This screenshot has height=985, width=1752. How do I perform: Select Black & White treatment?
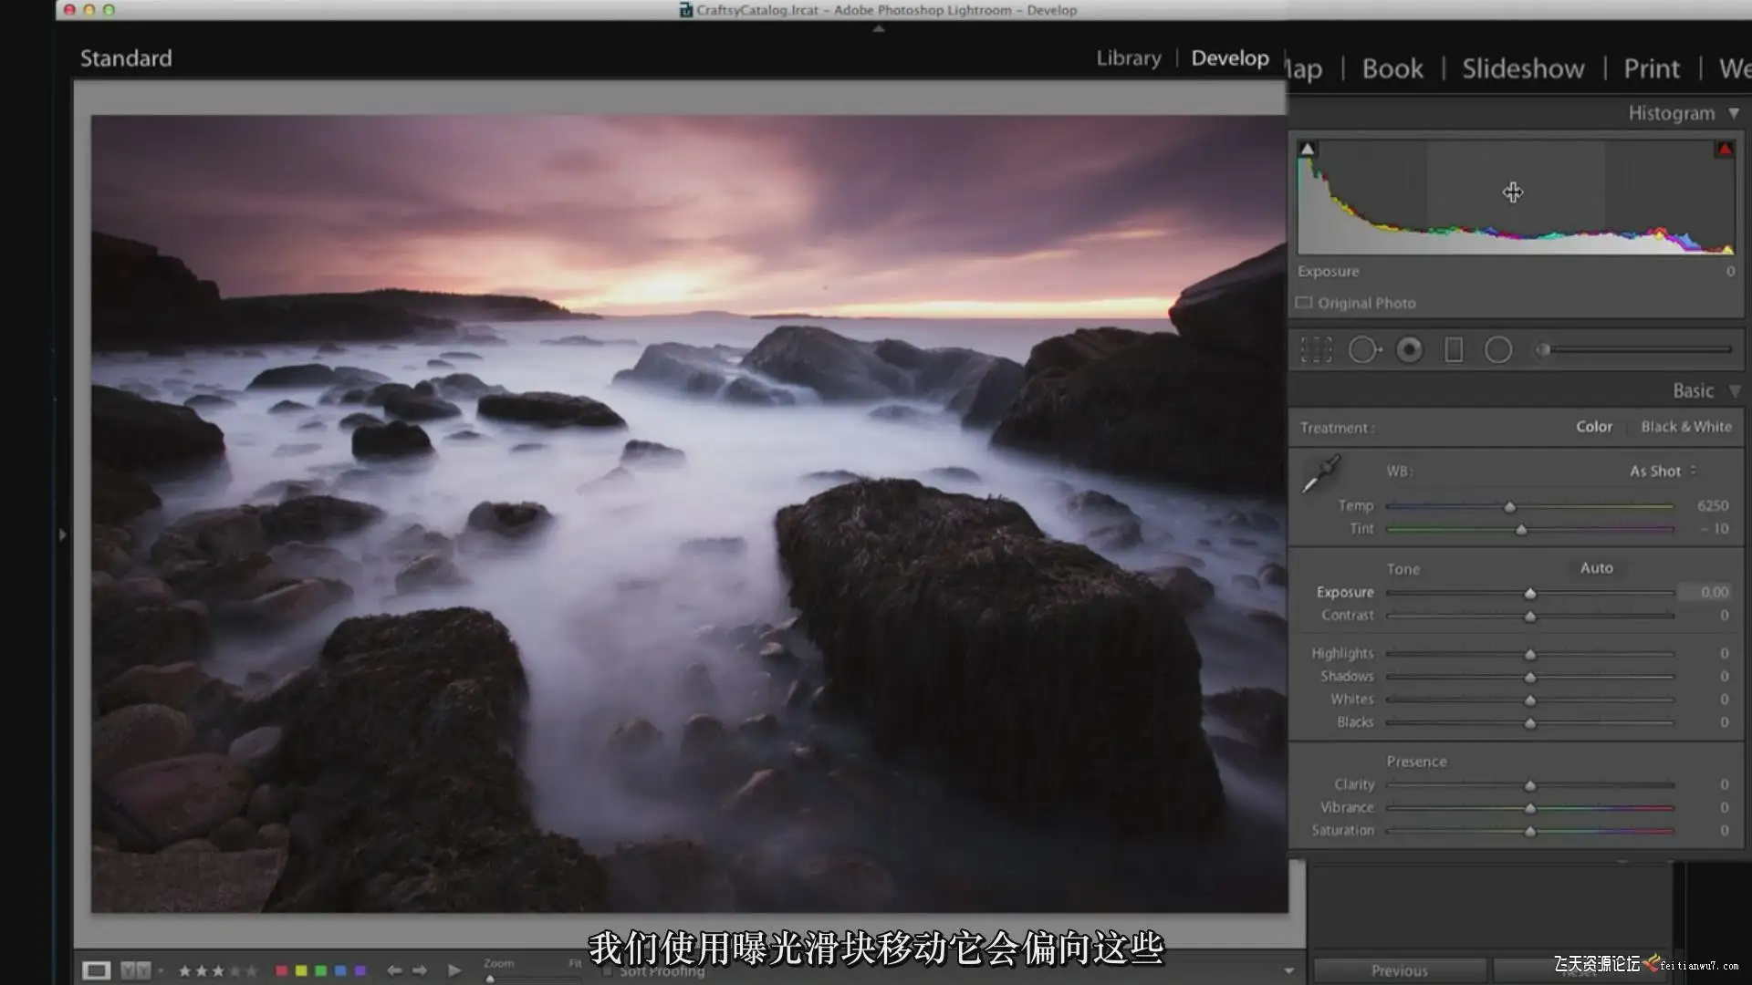pos(1685,427)
